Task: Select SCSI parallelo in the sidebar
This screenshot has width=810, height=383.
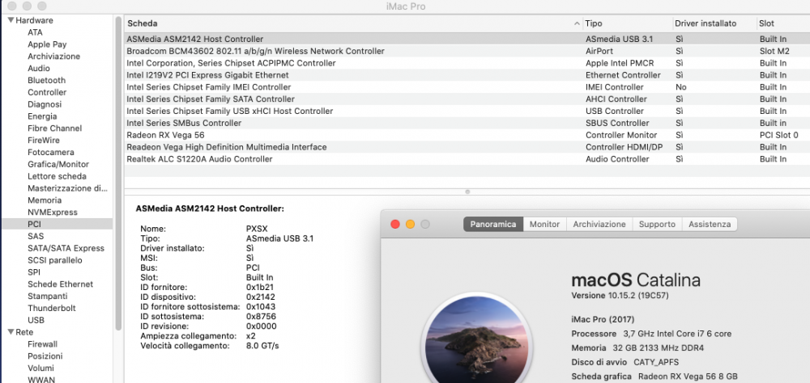Action: [x=55, y=260]
